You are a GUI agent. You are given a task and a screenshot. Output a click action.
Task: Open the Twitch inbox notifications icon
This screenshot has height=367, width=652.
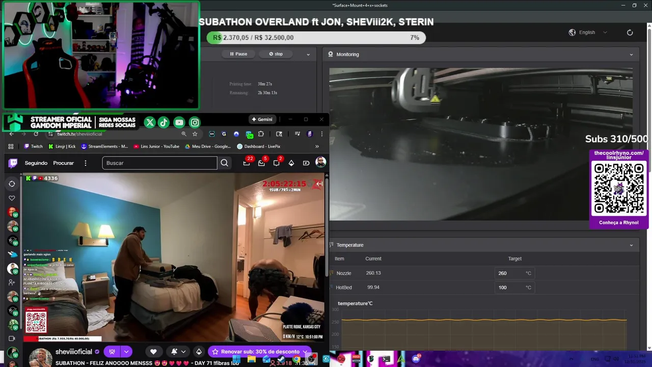coord(261,163)
